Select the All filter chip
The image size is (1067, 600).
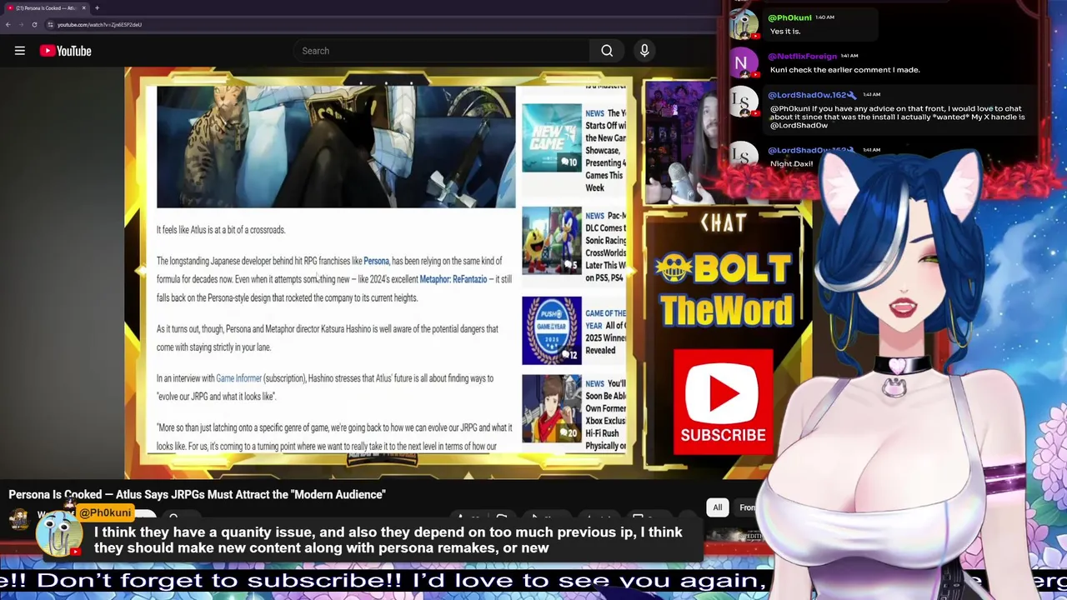pyautogui.click(x=717, y=507)
